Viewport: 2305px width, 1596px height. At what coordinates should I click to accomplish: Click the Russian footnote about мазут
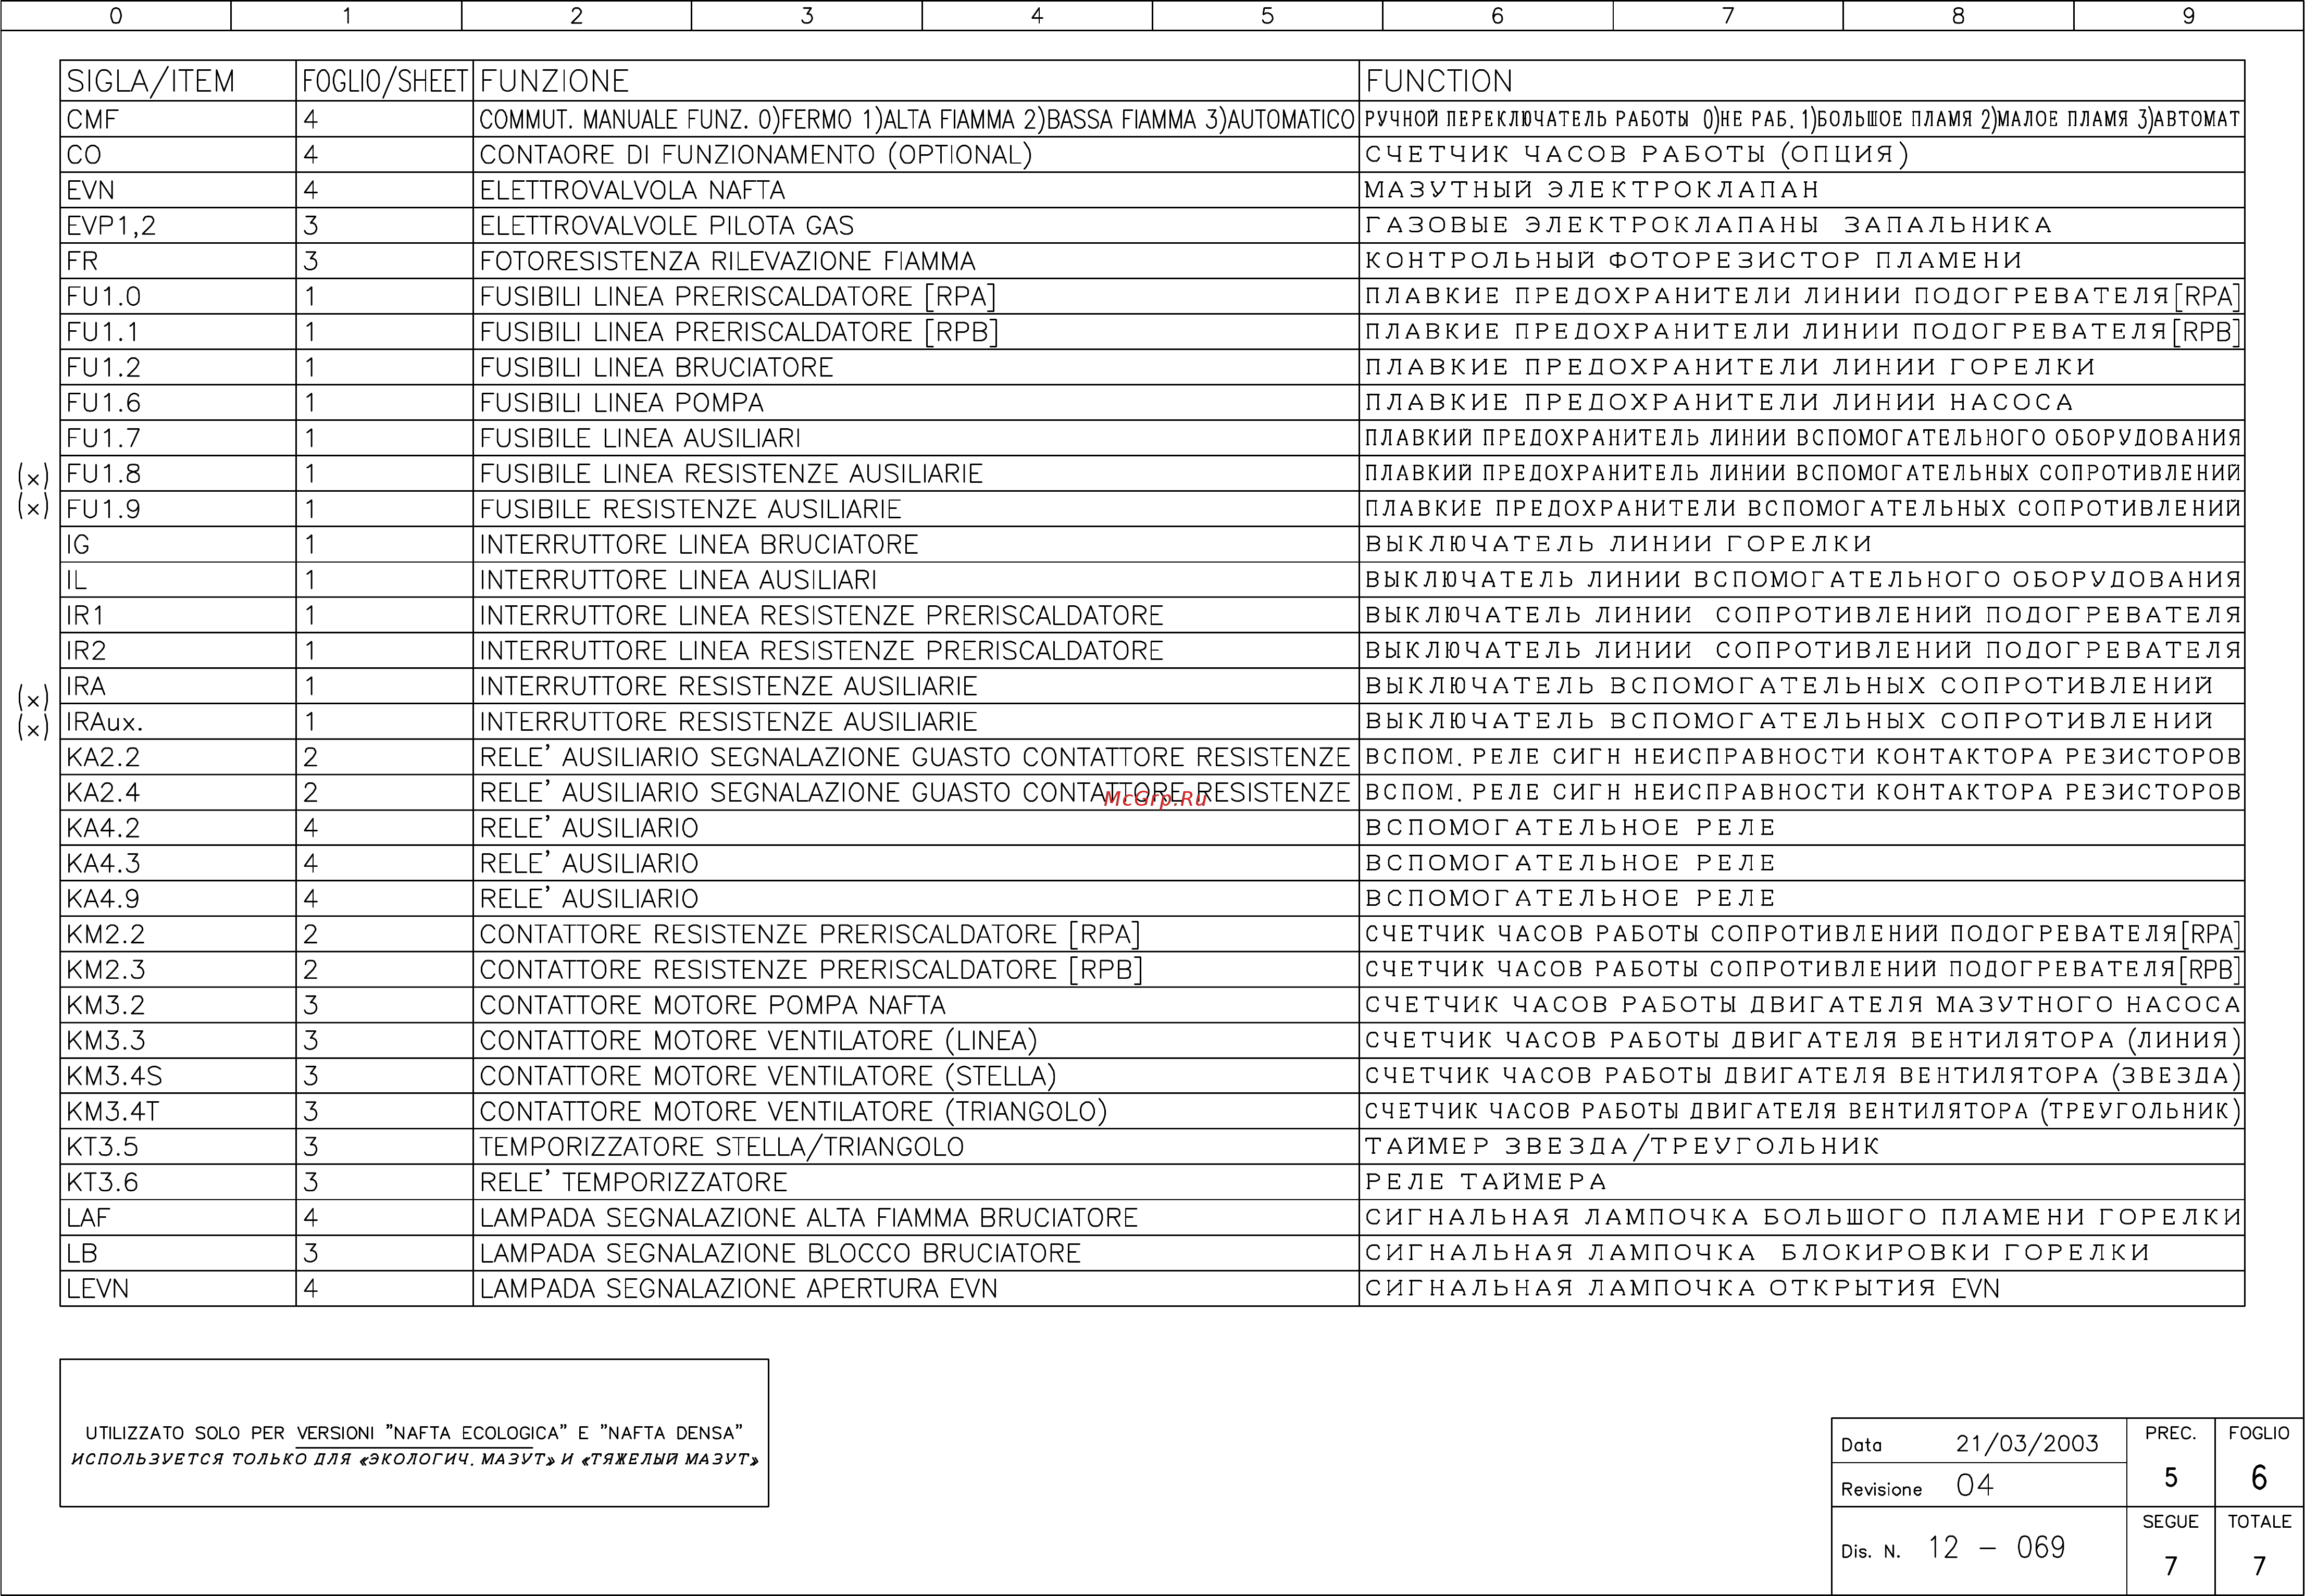(x=414, y=1459)
